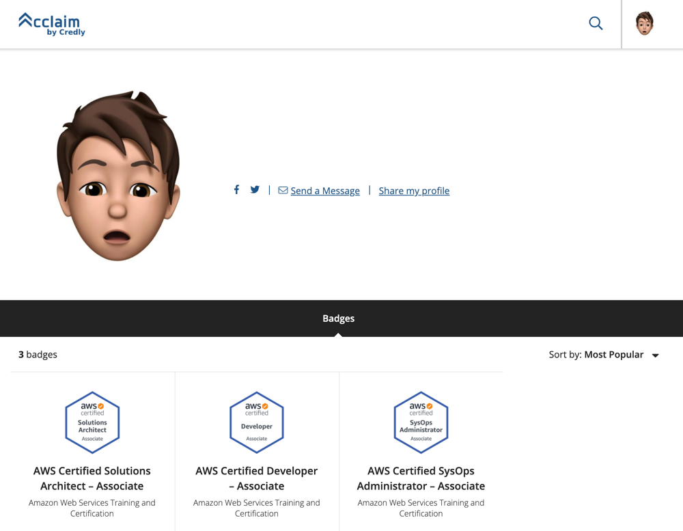Click the Twitter share icon
683x531 pixels.
click(255, 189)
